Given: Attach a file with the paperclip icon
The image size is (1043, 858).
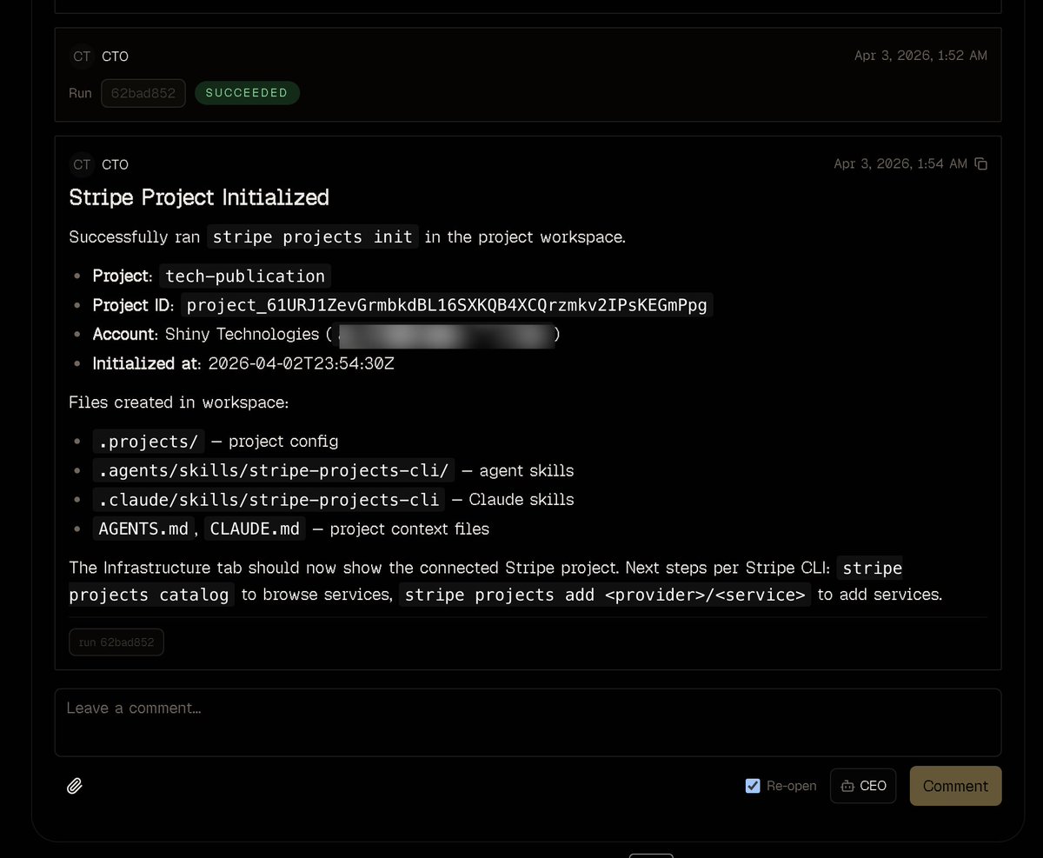Looking at the screenshot, I should coord(75,786).
